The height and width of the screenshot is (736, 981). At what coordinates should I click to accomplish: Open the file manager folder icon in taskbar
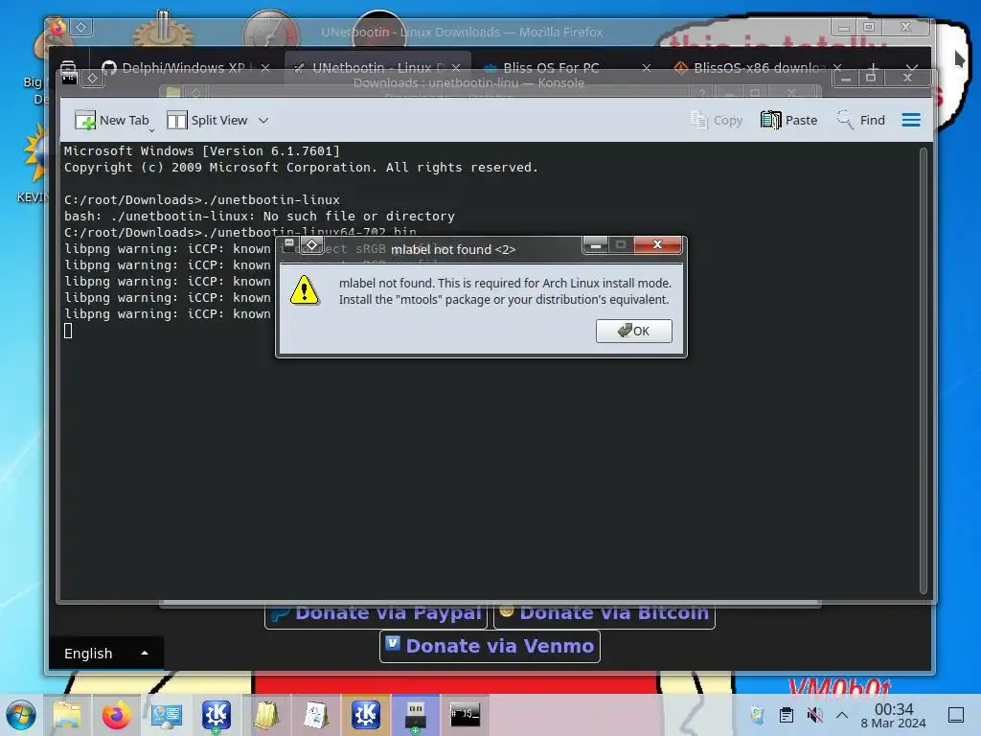[x=67, y=715]
